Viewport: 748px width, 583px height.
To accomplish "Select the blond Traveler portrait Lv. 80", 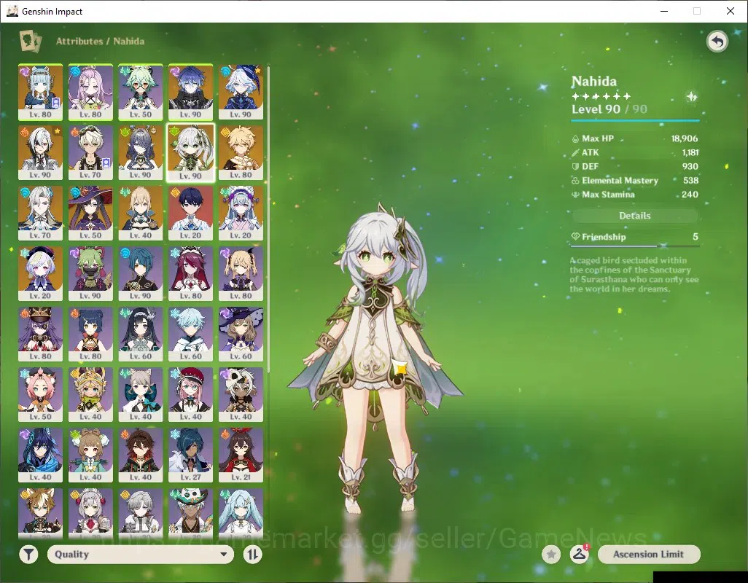I will pyautogui.click(x=241, y=152).
